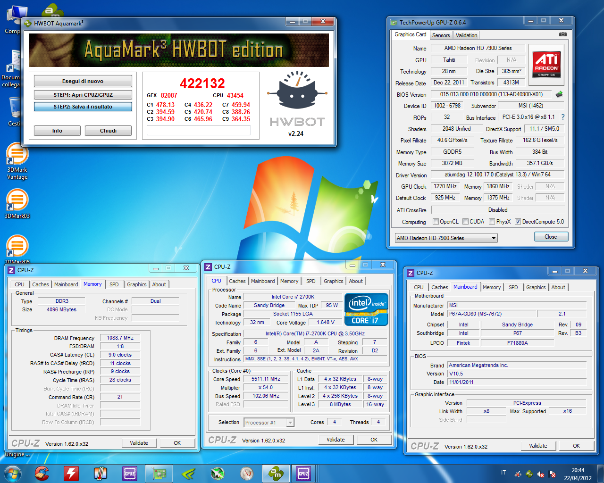
Task: Click the AquaMark taskbar button
Action: tap(276, 473)
